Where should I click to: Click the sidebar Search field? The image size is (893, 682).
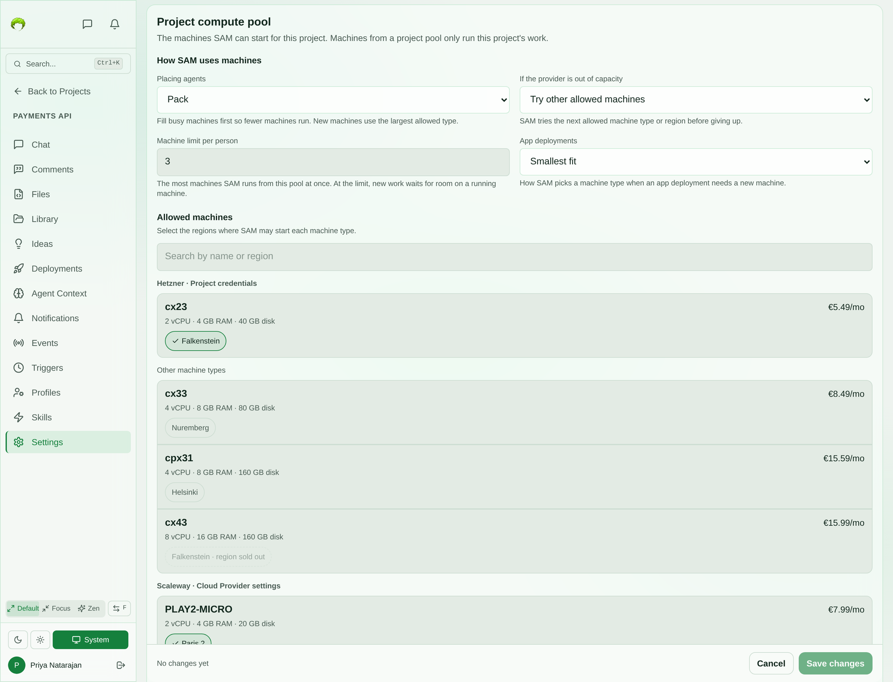(x=68, y=64)
